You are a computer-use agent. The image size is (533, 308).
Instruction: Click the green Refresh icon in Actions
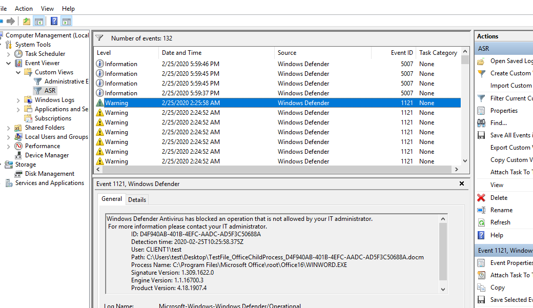(481, 222)
